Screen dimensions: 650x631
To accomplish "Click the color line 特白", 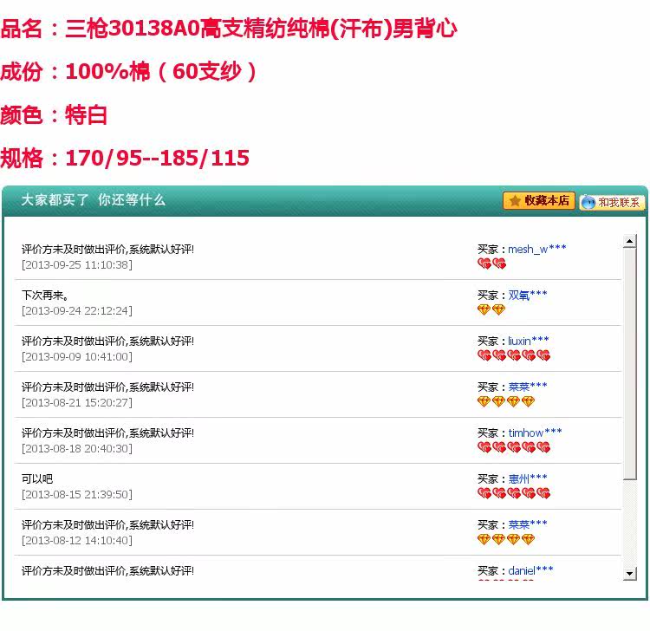I will pyautogui.click(x=54, y=114).
